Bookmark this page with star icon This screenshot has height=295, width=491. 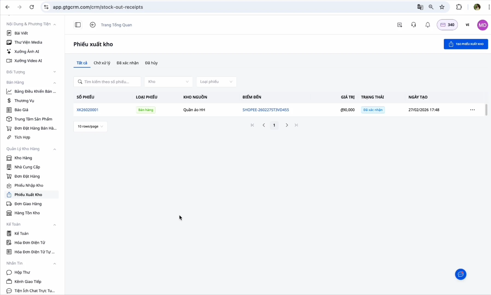[442, 7]
